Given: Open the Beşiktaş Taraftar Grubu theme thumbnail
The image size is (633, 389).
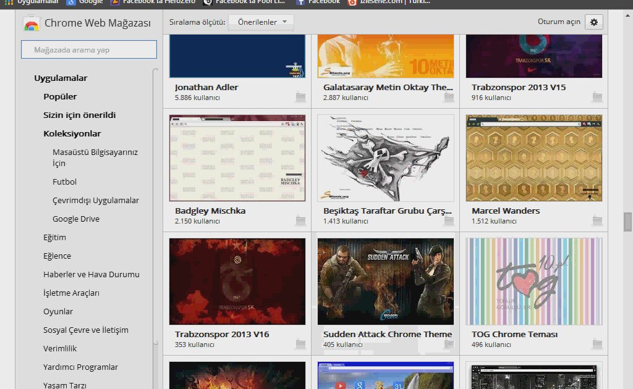Looking at the screenshot, I should point(386,158).
